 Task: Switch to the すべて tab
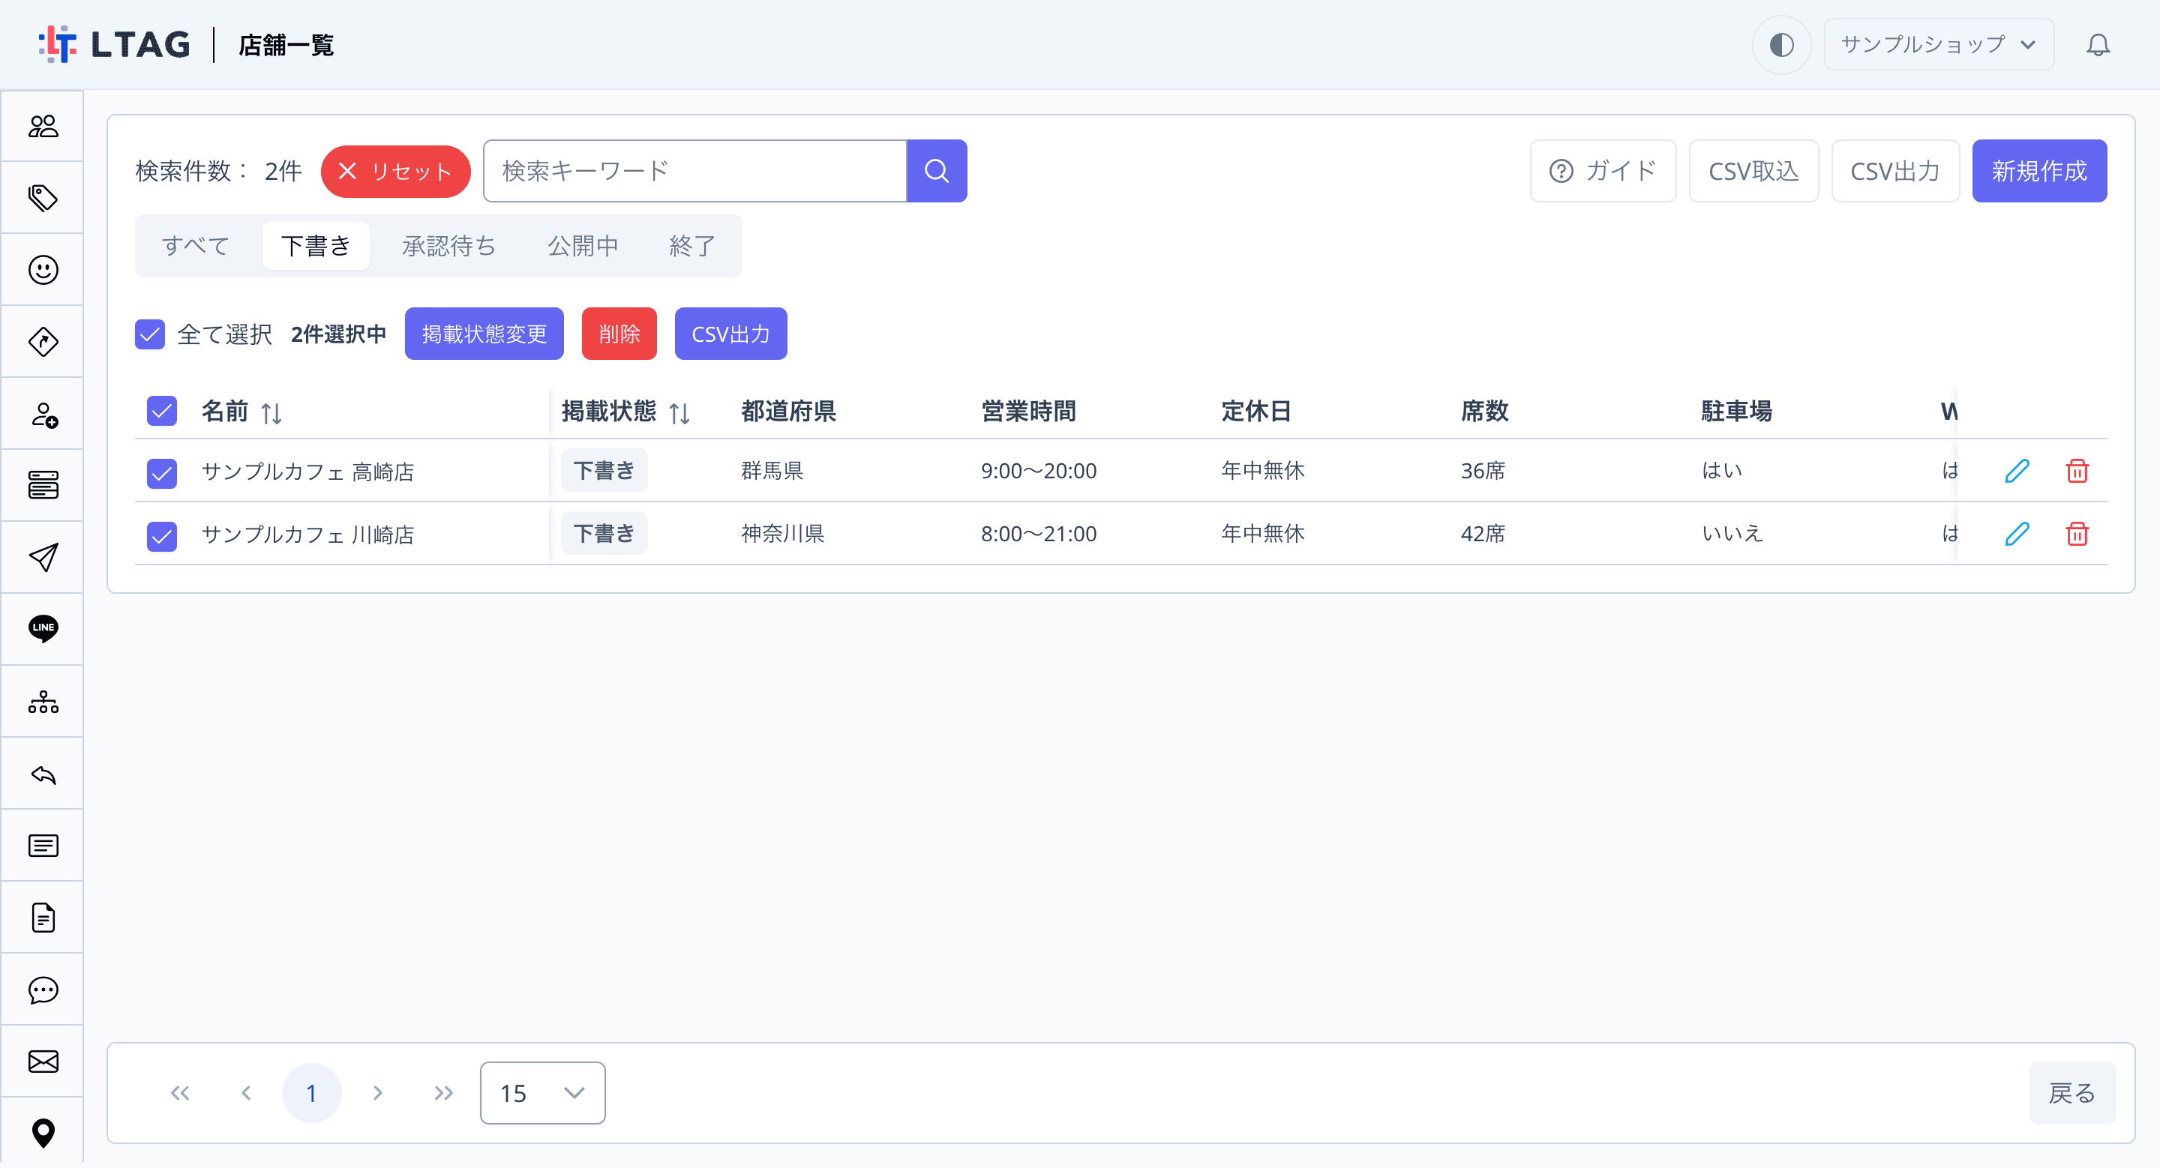tap(195, 245)
